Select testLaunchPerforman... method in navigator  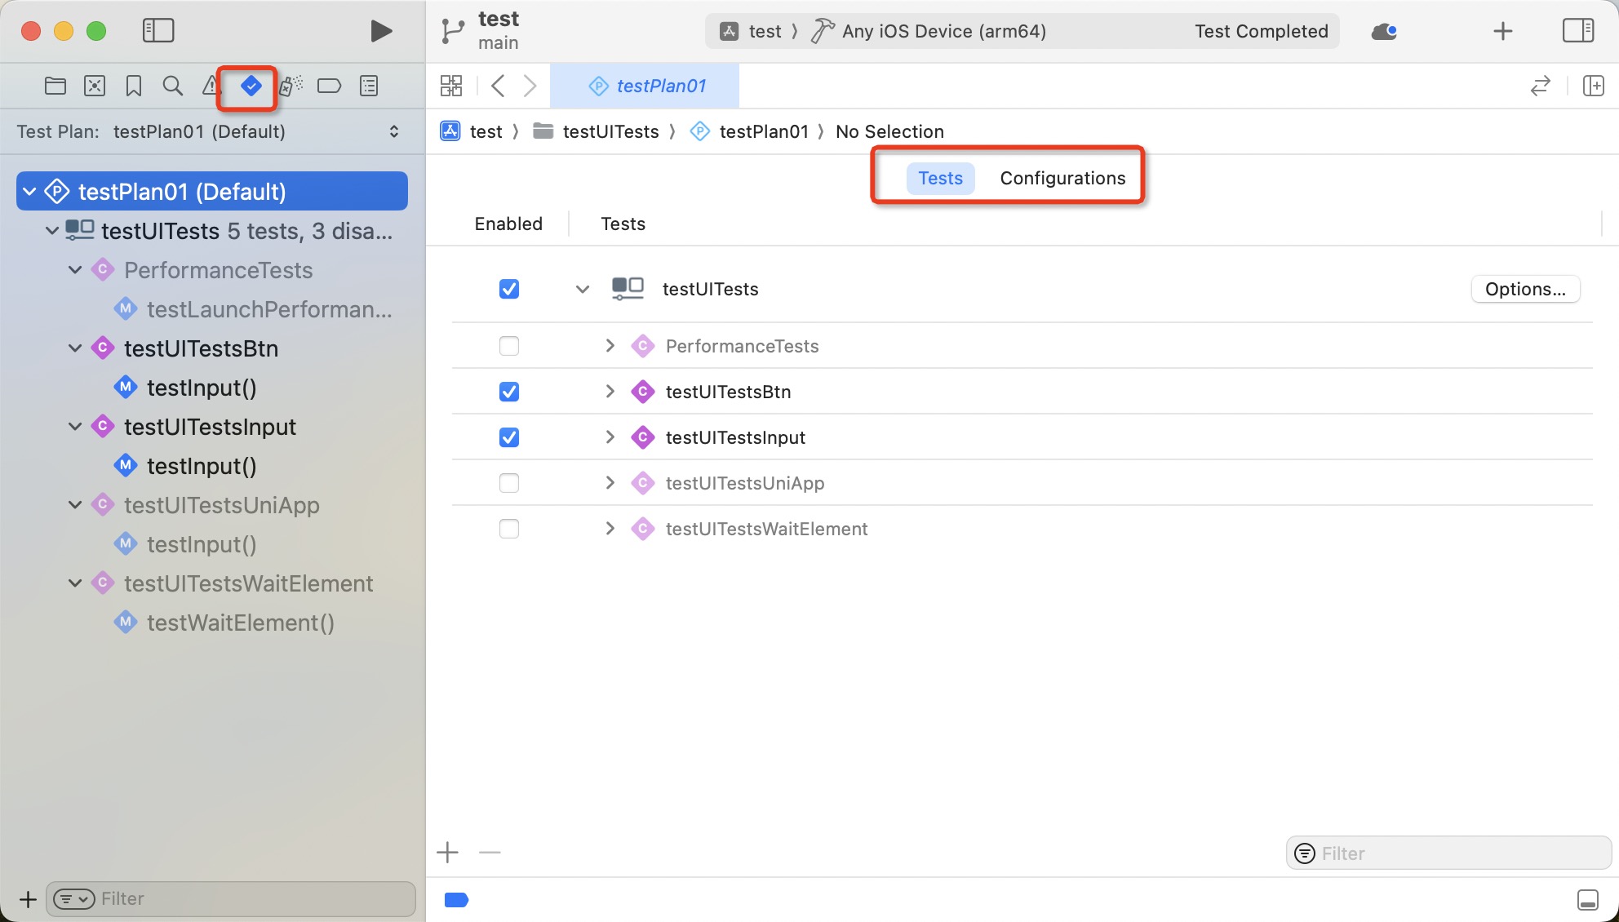point(254,309)
